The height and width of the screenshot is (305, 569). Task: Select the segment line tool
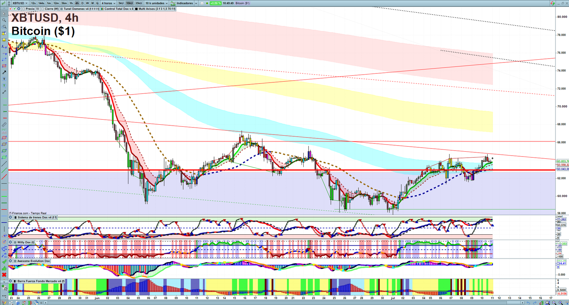(x=4, y=92)
